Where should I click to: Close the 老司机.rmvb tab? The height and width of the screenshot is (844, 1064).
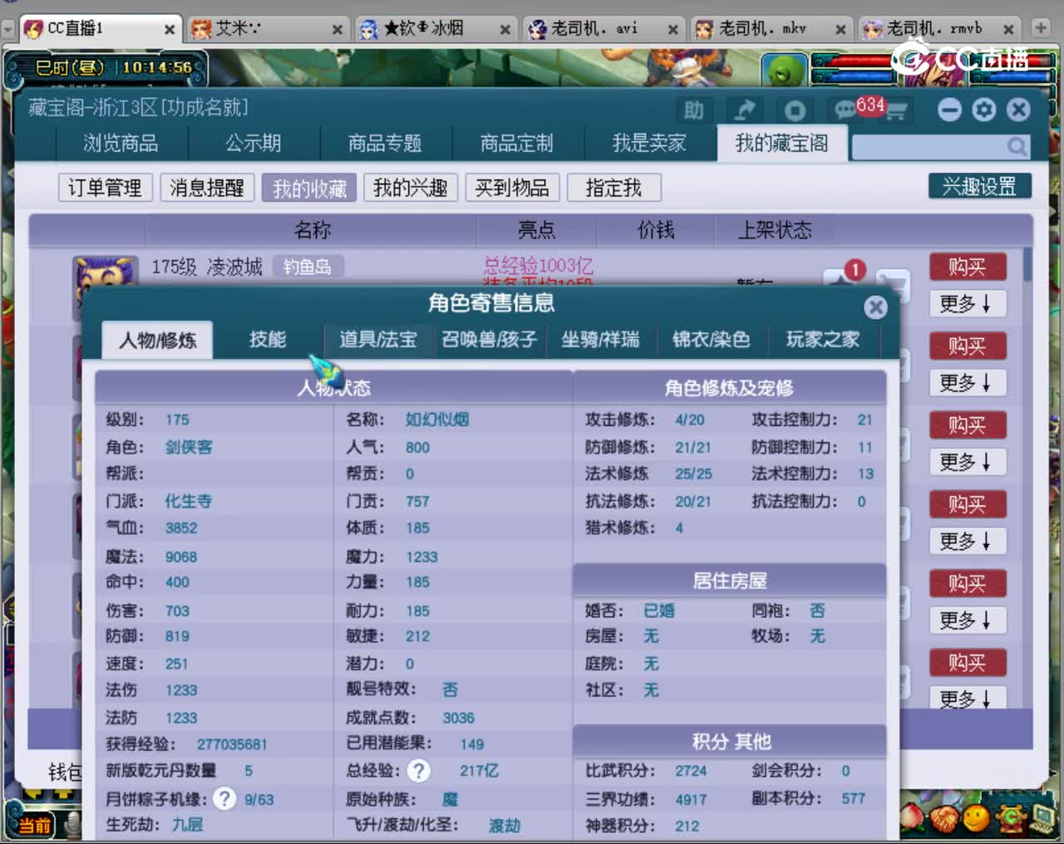pos(1008,30)
